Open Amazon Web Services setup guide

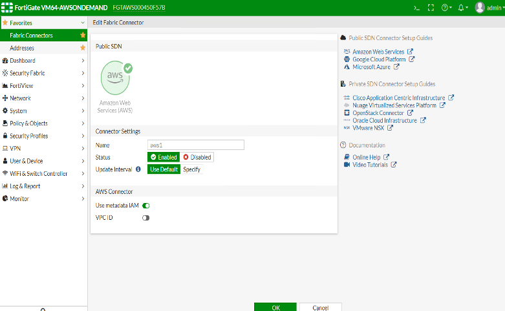pyautogui.click(x=378, y=52)
